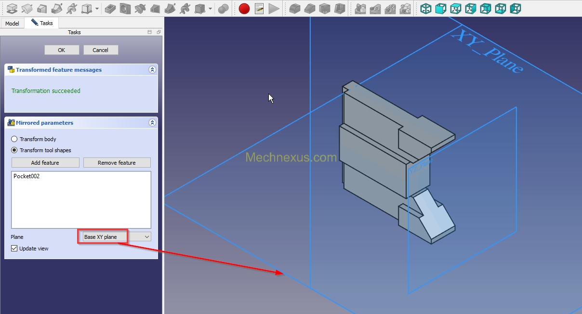Screen dimensions: 582x314
Task: Select the Hole tool icon
Action: click(x=125, y=8)
